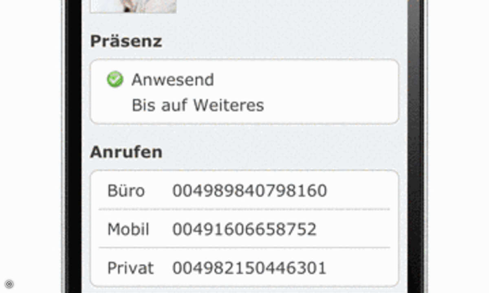This screenshot has height=293, width=489.
Task: Click the copyright symbol icon
Action: pyautogui.click(x=9, y=284)
